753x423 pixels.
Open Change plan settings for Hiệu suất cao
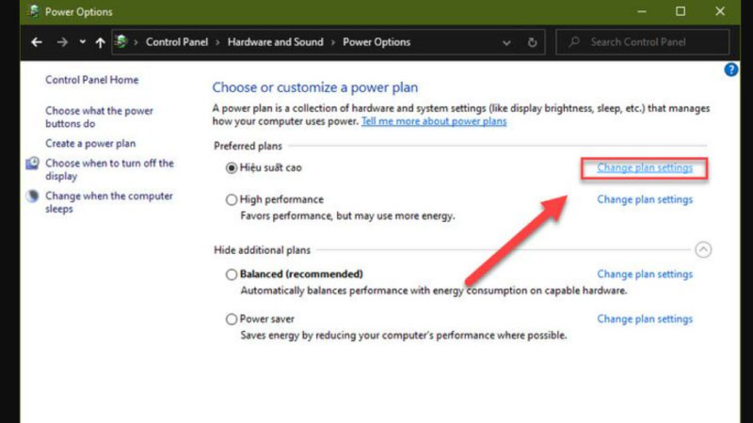[645, 167]
